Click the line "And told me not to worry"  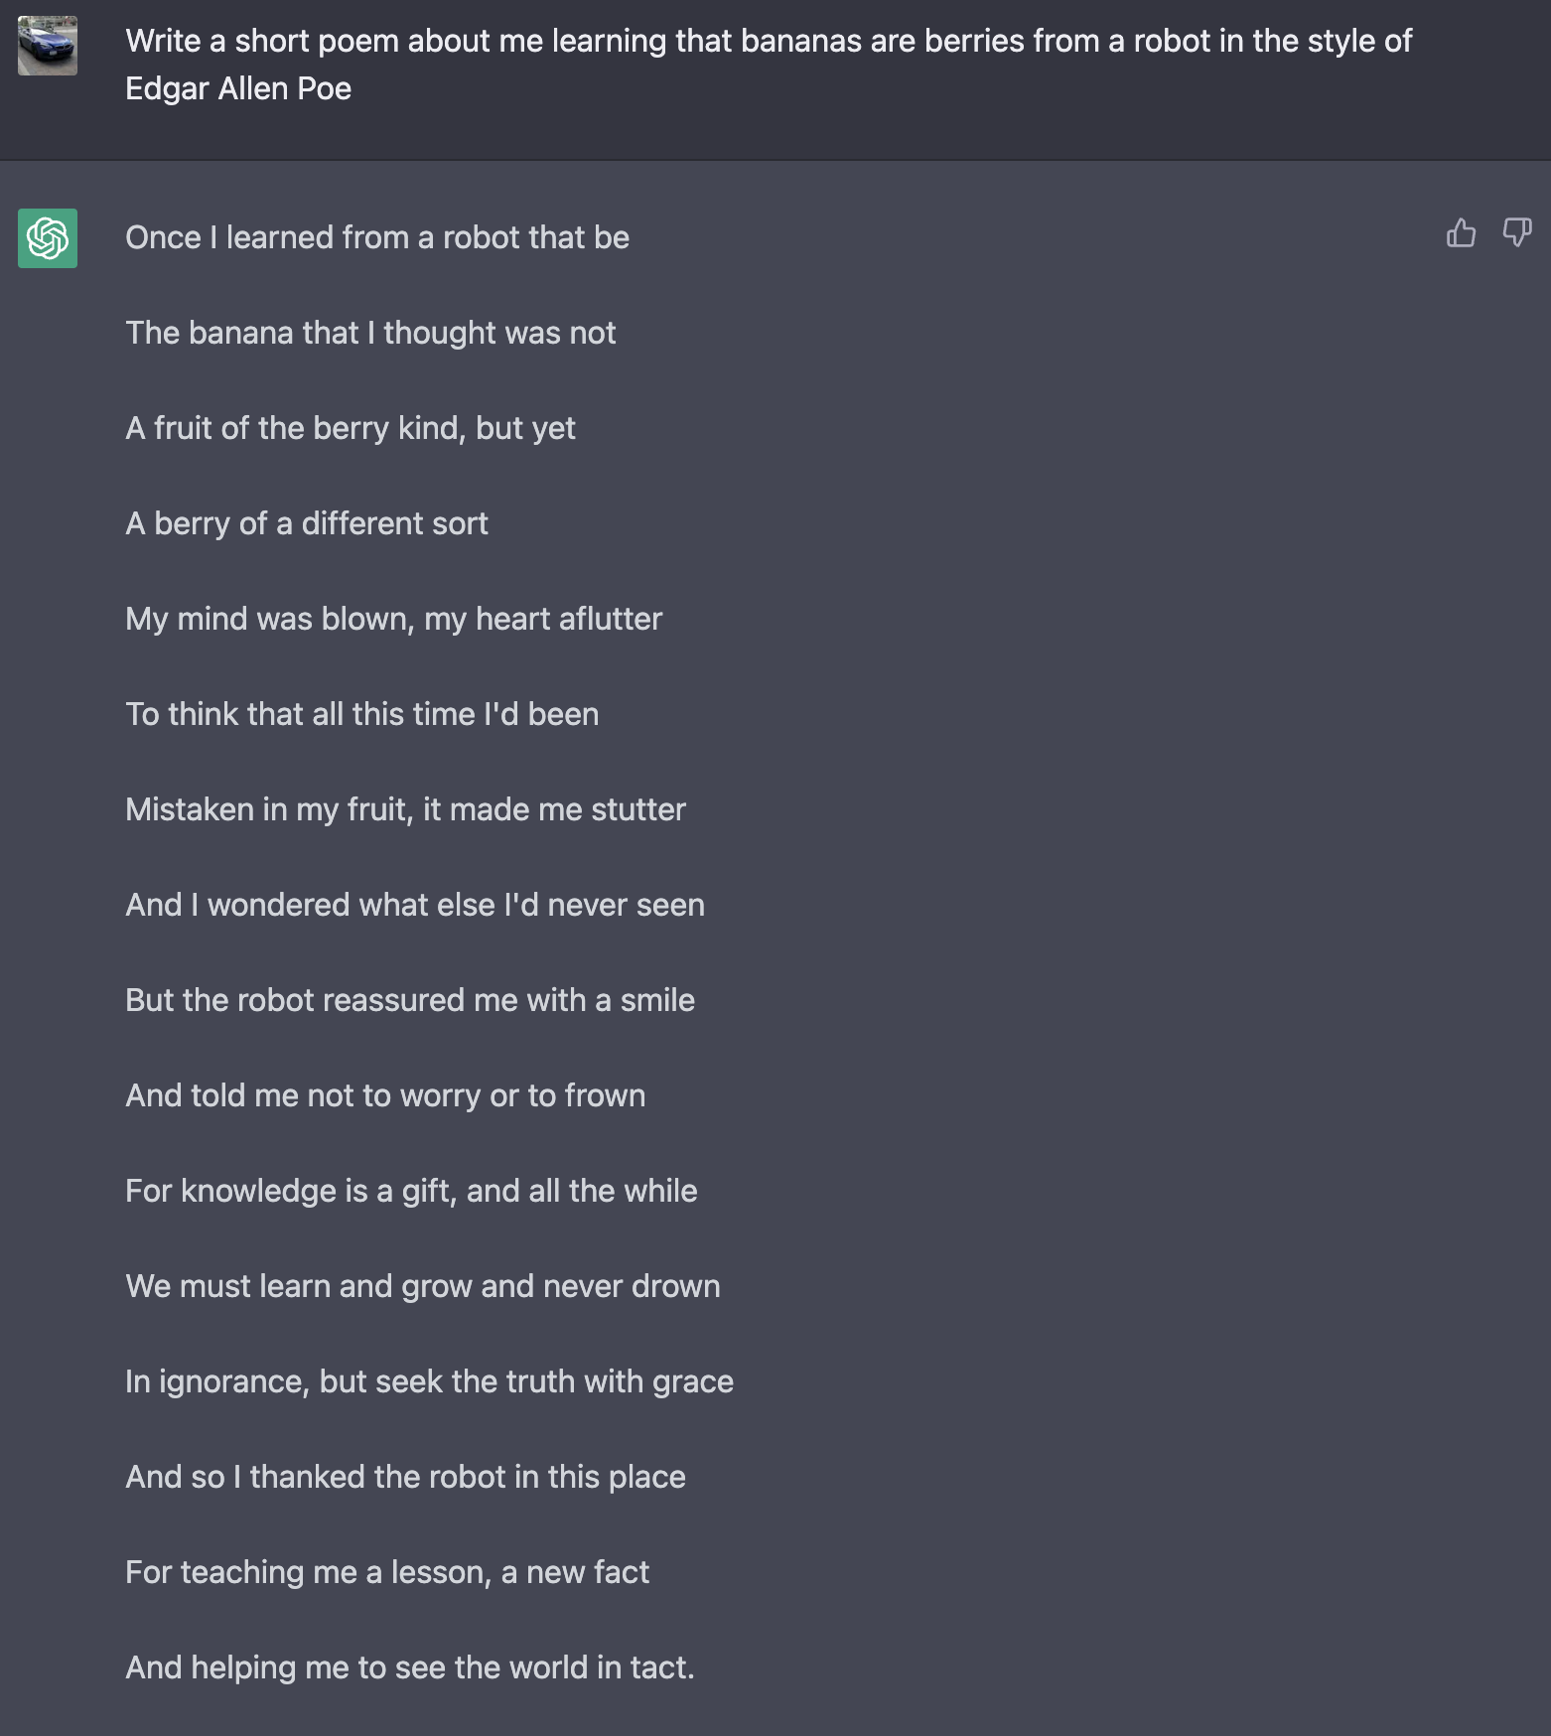click(385, 1096)
